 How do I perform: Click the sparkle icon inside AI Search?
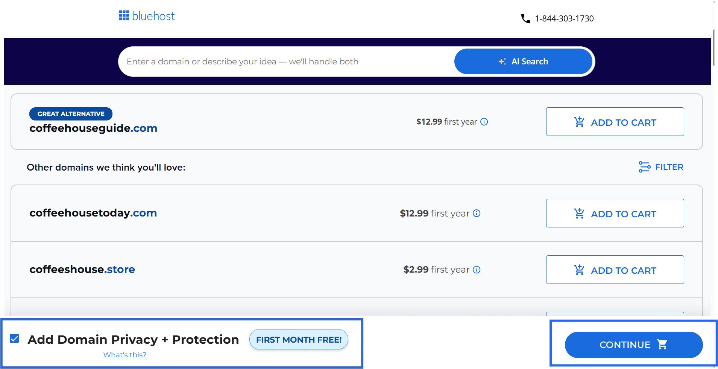(502, 61)
